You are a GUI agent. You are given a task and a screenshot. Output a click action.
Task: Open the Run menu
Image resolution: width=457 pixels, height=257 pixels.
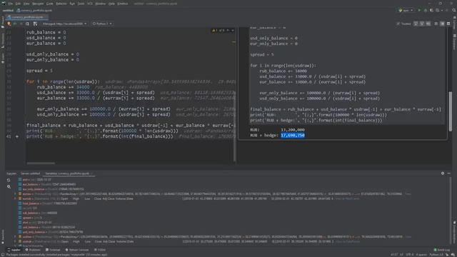72,4
